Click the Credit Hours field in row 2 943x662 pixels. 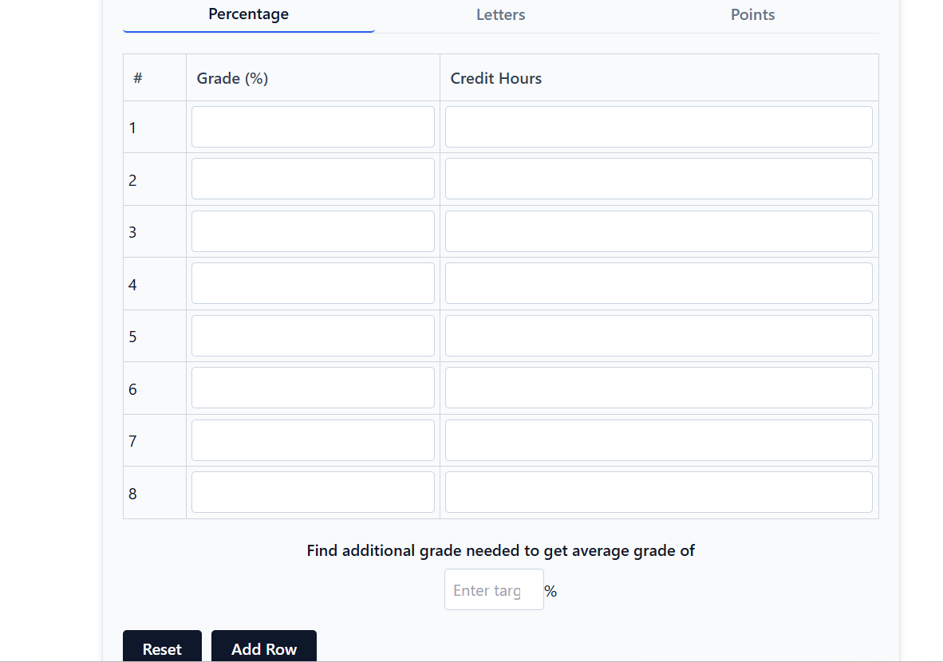coord(658,179)
